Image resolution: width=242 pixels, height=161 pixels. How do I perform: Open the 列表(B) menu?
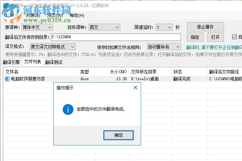pos(33,16)
